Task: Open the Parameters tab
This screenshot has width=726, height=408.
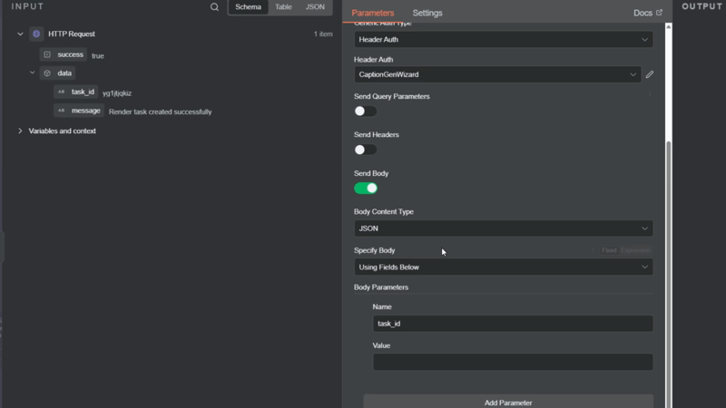Action: click(373, 13)
